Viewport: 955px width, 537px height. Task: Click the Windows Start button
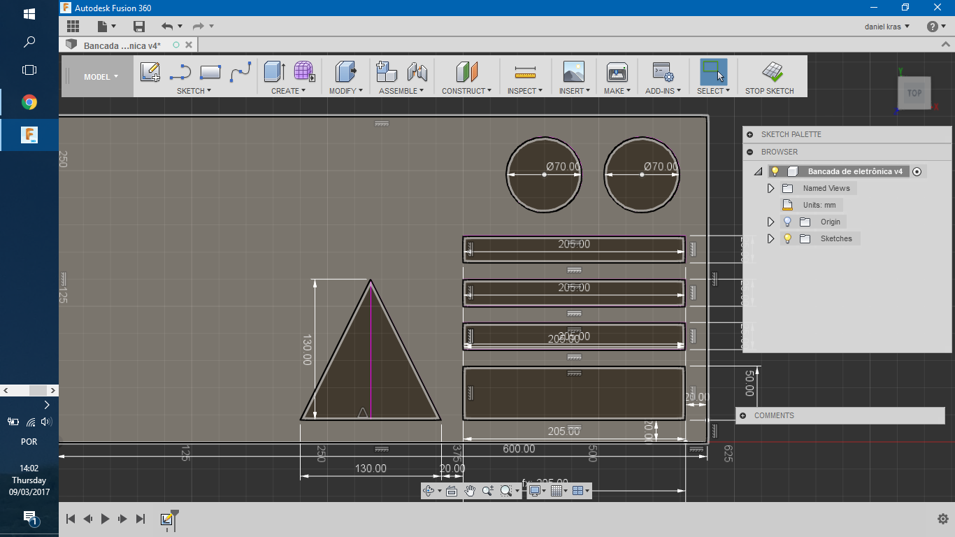click(x=29, y=14)
